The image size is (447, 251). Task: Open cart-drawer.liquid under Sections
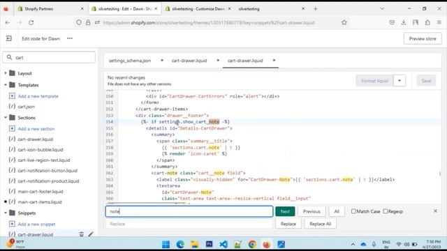(x=36, y=139)
